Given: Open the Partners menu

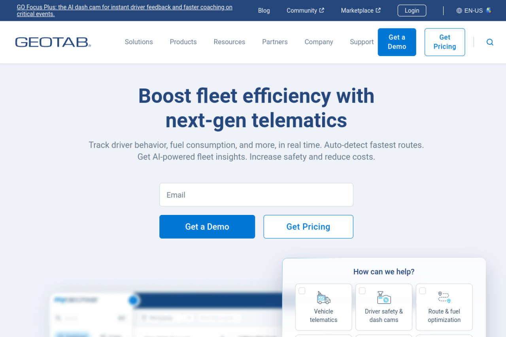Looking at the screenshot, I should (x=275, y=42).
